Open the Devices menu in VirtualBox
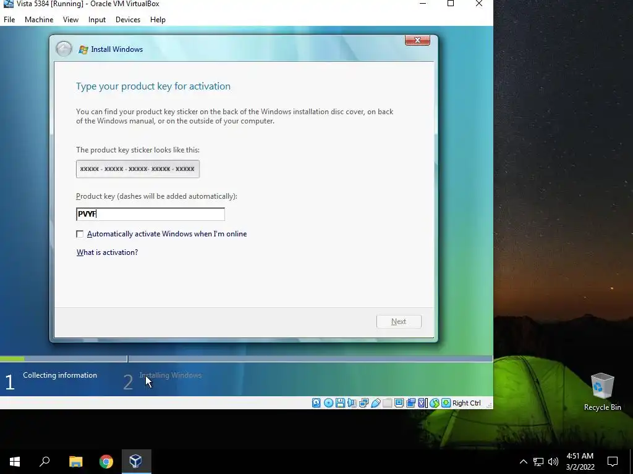 (128, 20)
